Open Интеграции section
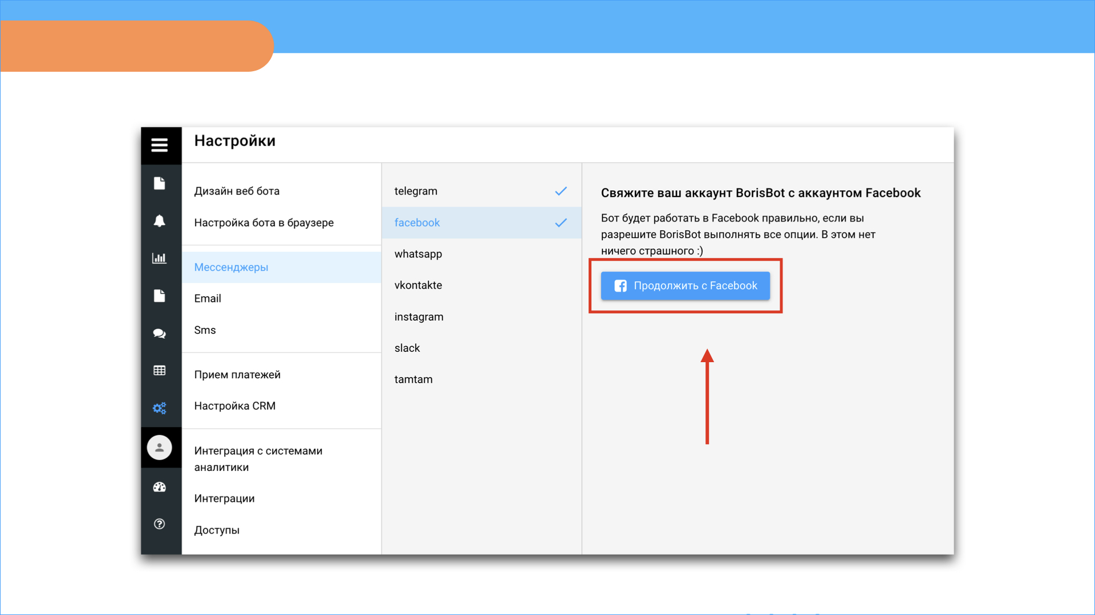This screenshot has width=1095, height=615. coord(282,499)
